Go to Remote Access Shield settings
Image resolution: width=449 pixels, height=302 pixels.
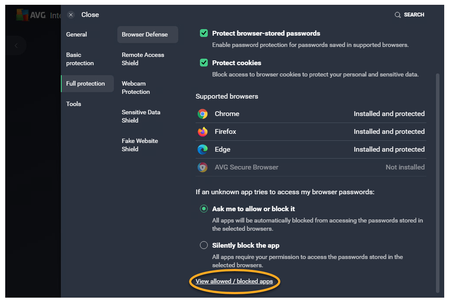(143, 59)
